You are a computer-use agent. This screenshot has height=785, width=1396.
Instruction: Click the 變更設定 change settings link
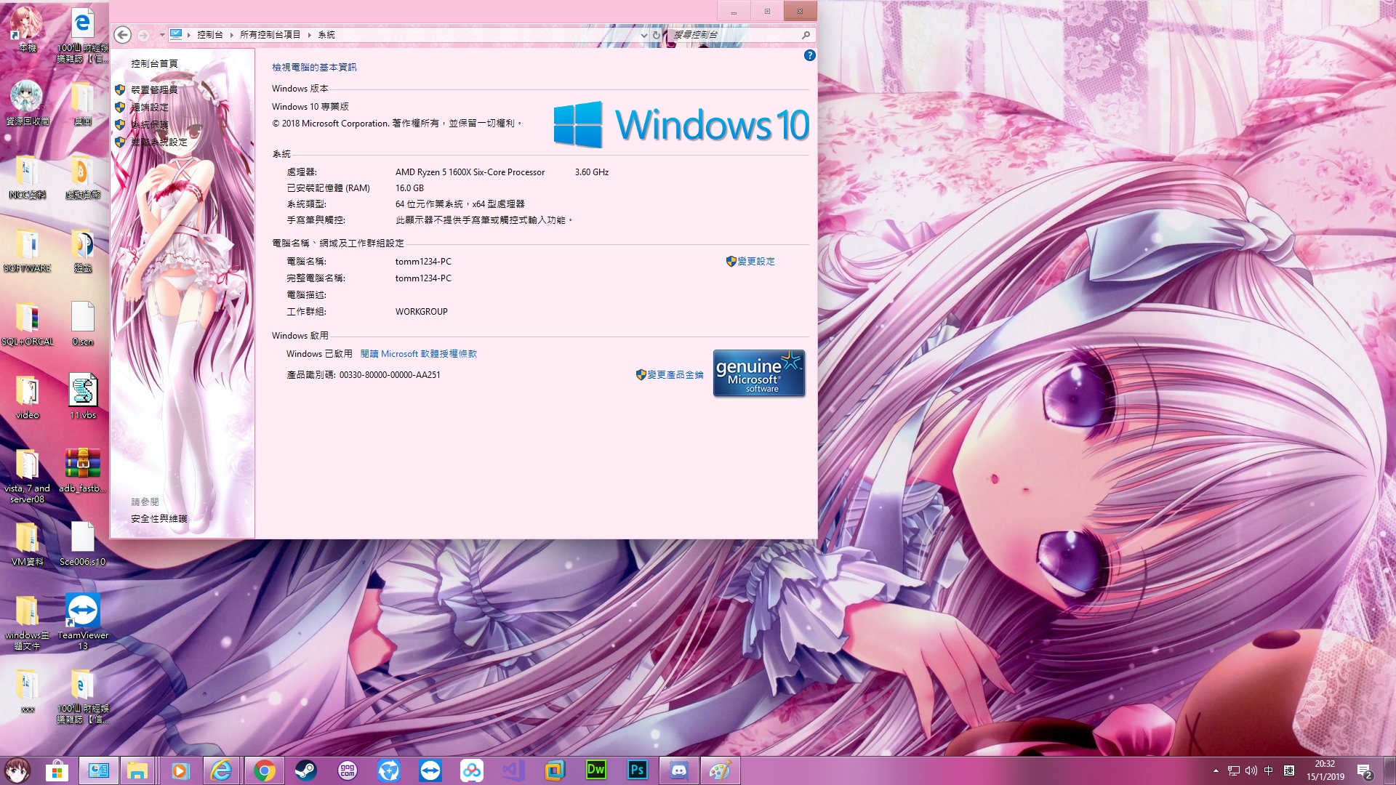click(x=755, y=261)
